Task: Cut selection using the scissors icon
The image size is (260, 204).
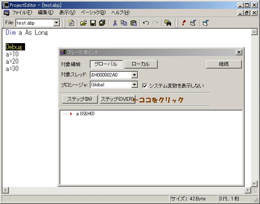Action: tap(115, 23)
